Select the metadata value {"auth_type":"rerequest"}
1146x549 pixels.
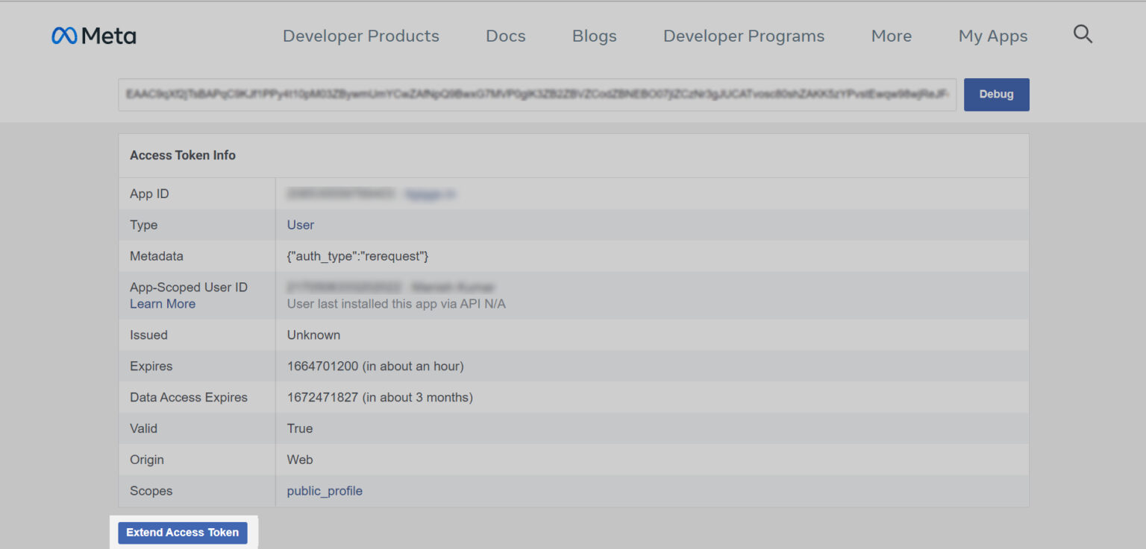pos(358,256)
